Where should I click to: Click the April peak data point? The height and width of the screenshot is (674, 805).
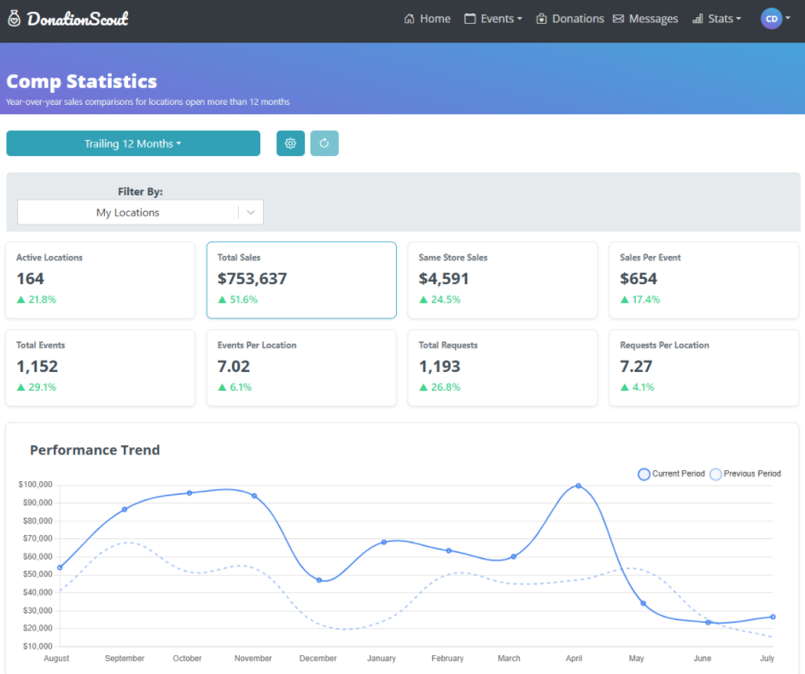pos(579,485)
